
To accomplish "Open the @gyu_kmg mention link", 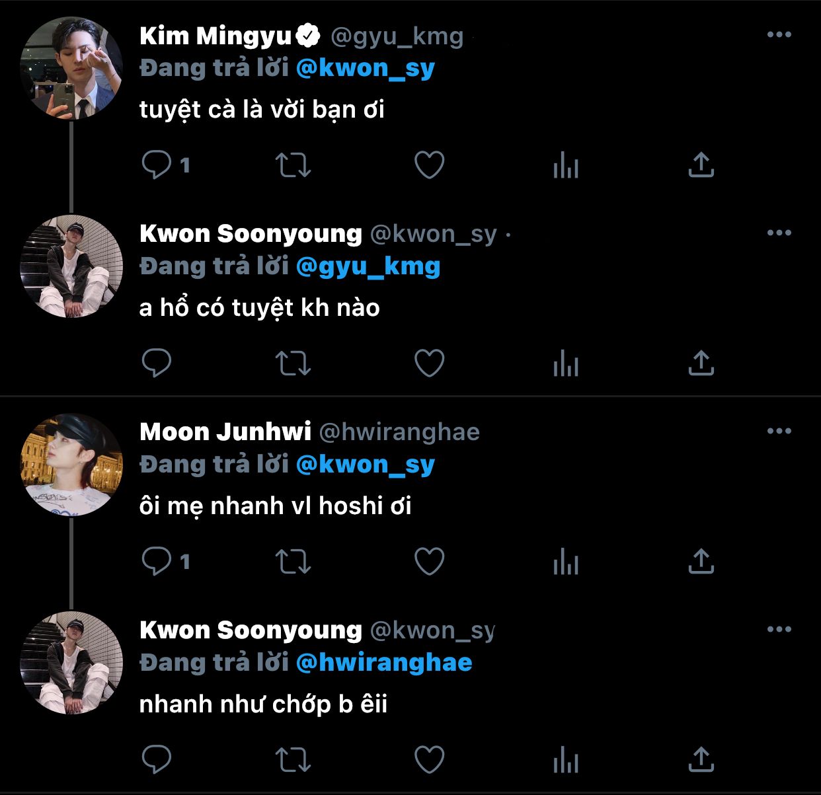I will [x=368, y=266].
